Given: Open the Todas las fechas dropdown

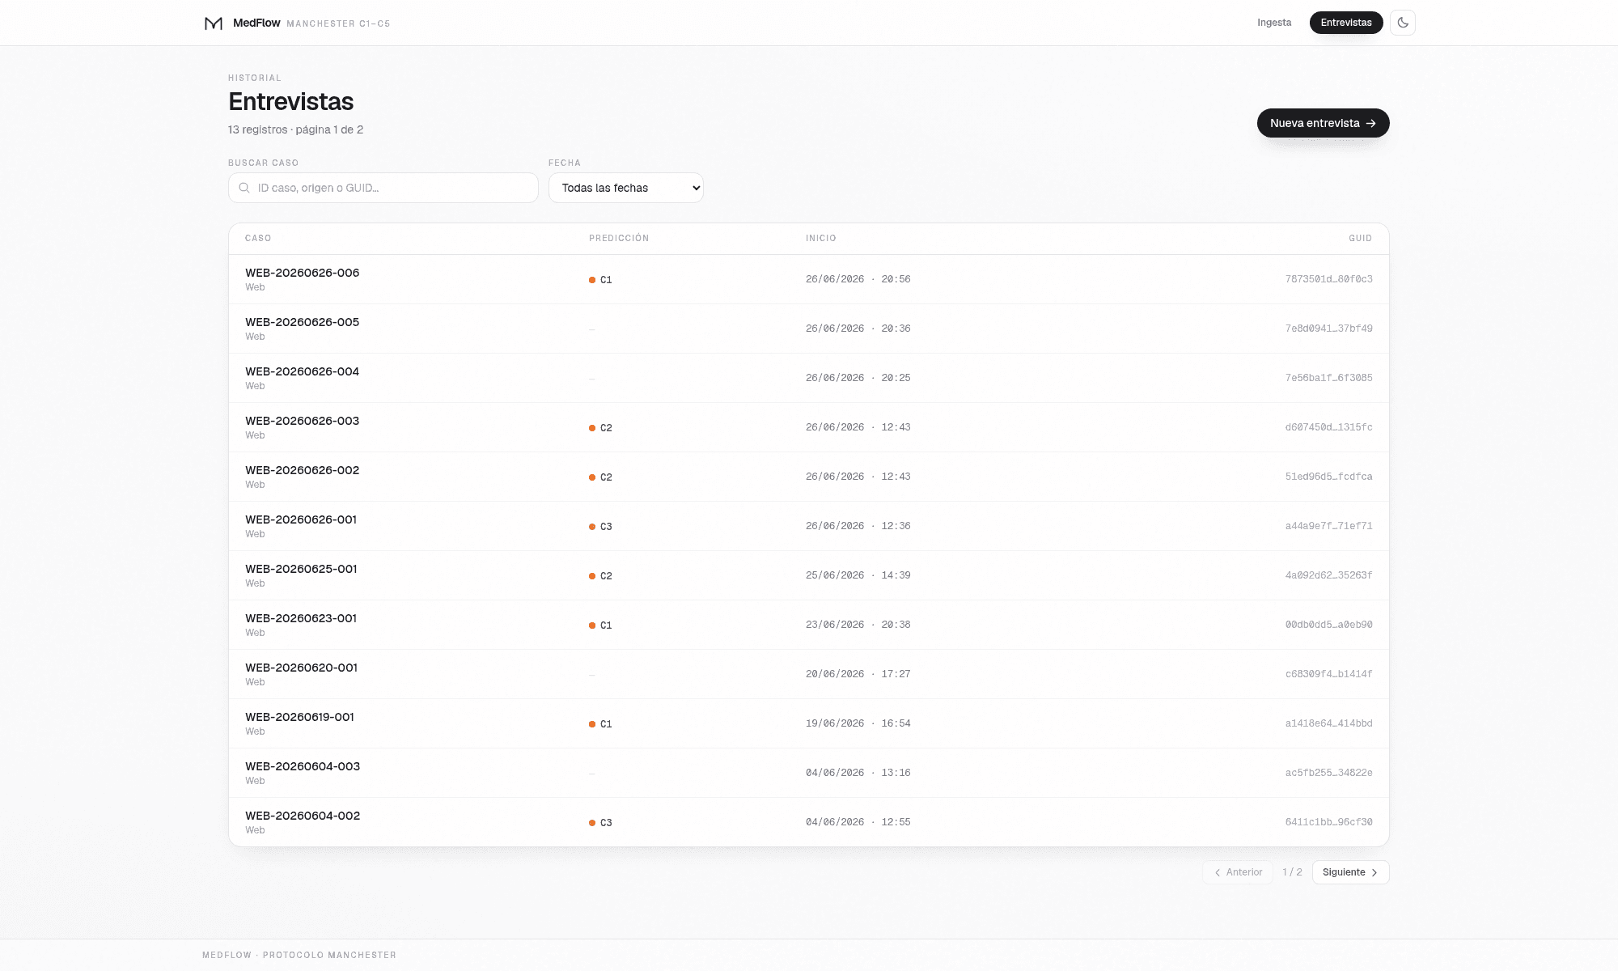Looking at the screenshot, I should (x=626, y=188).
